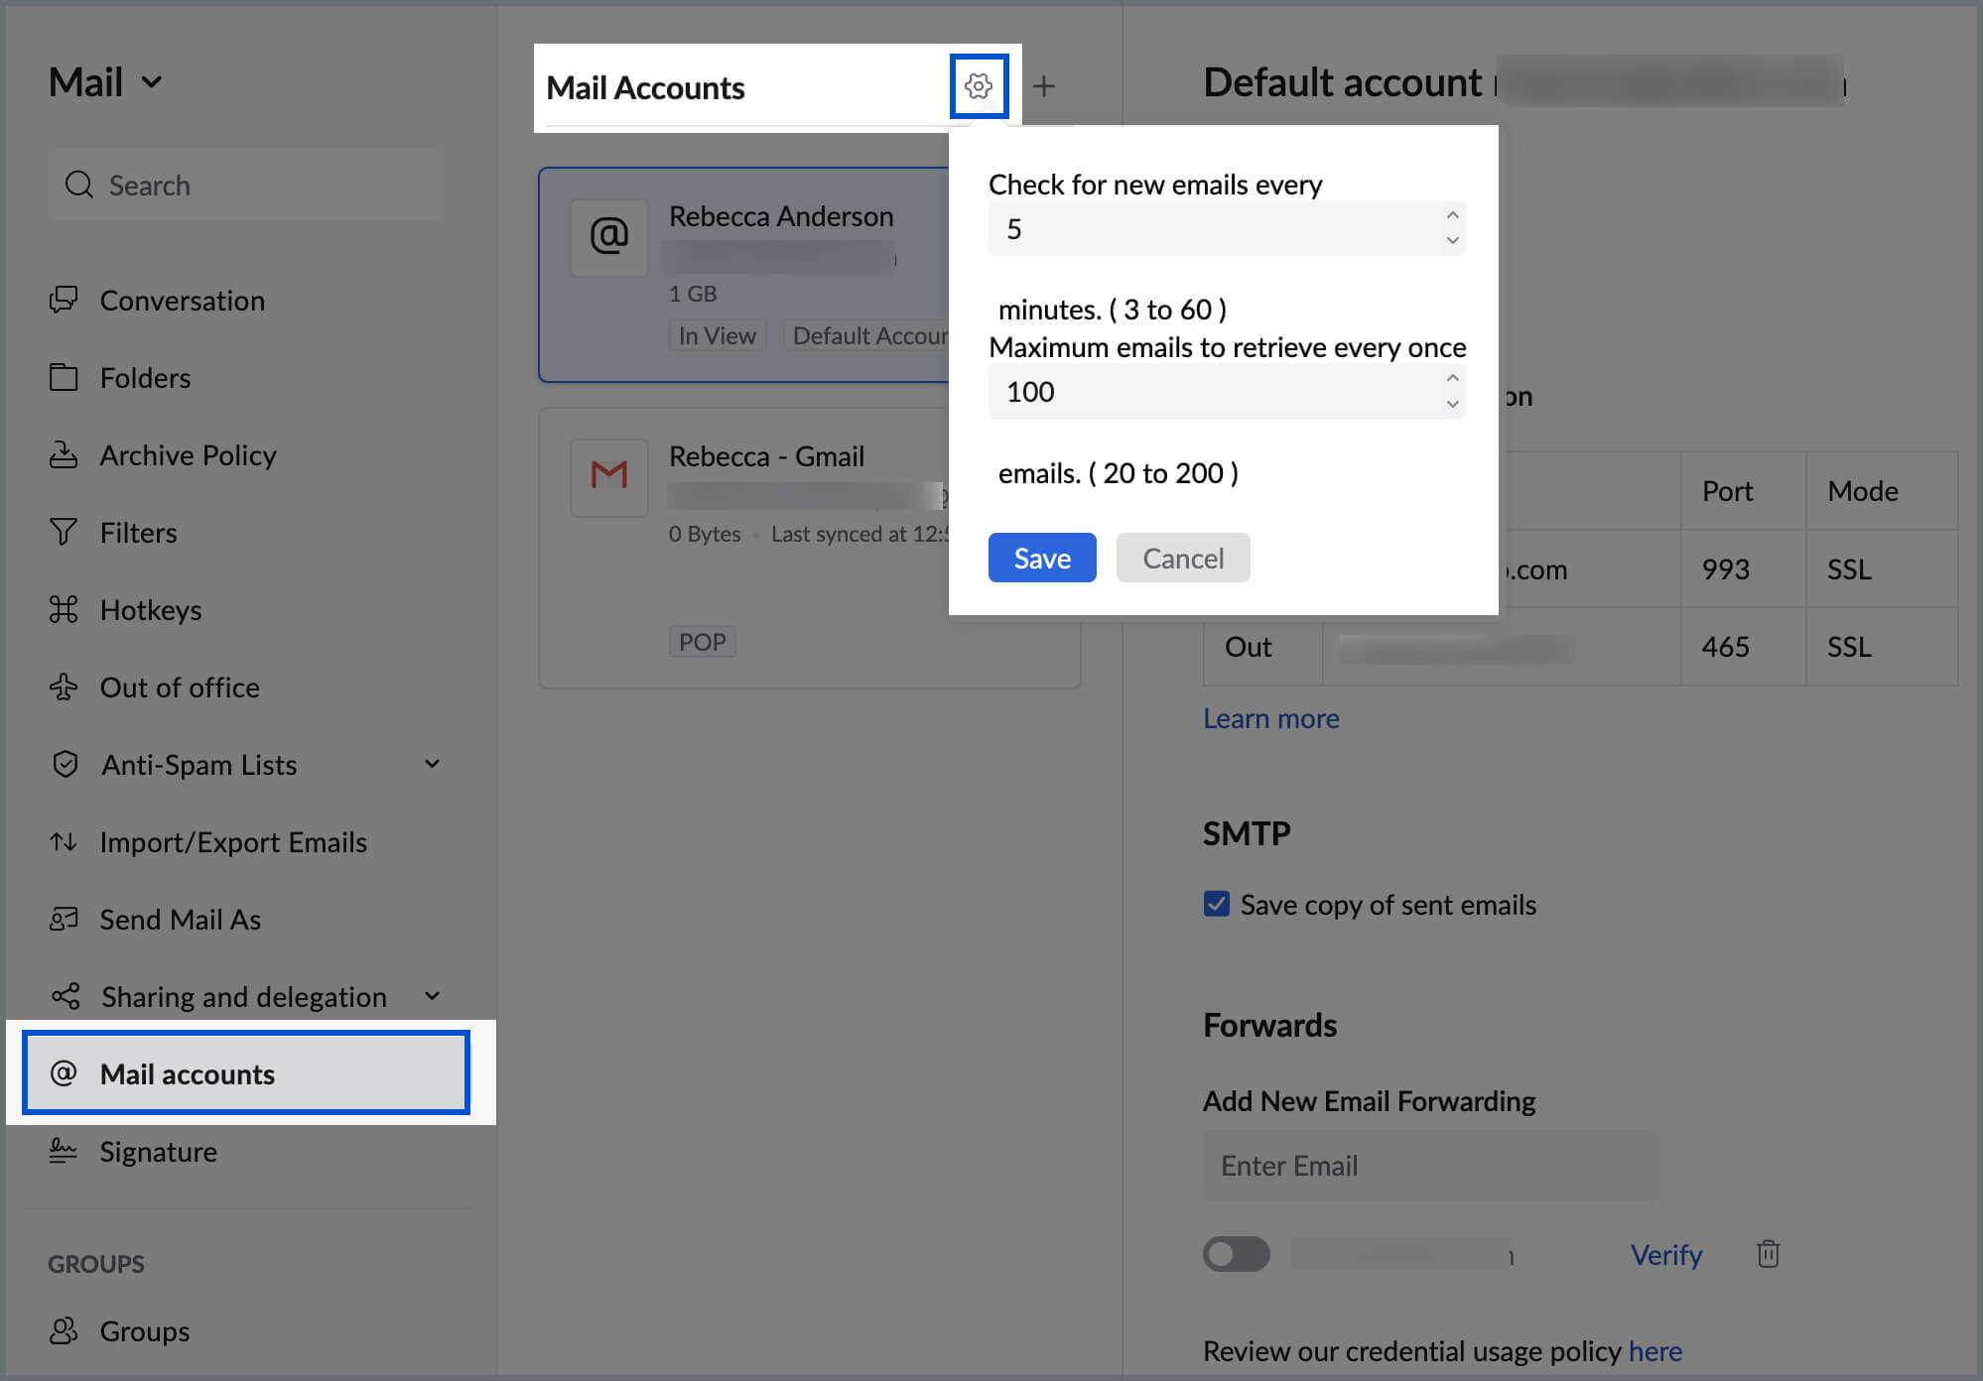This screenshot has width=1983, height=1381.
Task: Uncheck Save copy of sent emails
Action: pyautogui.click(x=1217, y=904)
